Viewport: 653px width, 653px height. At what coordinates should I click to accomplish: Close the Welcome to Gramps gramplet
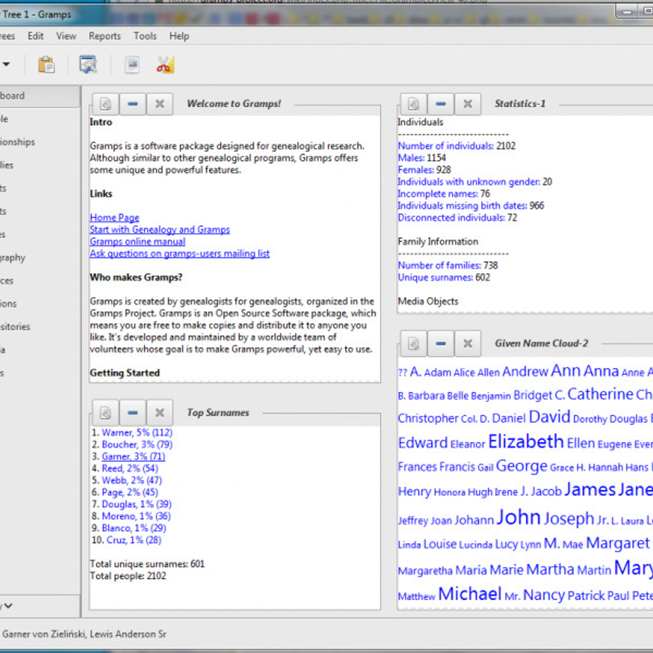(159, 104)
